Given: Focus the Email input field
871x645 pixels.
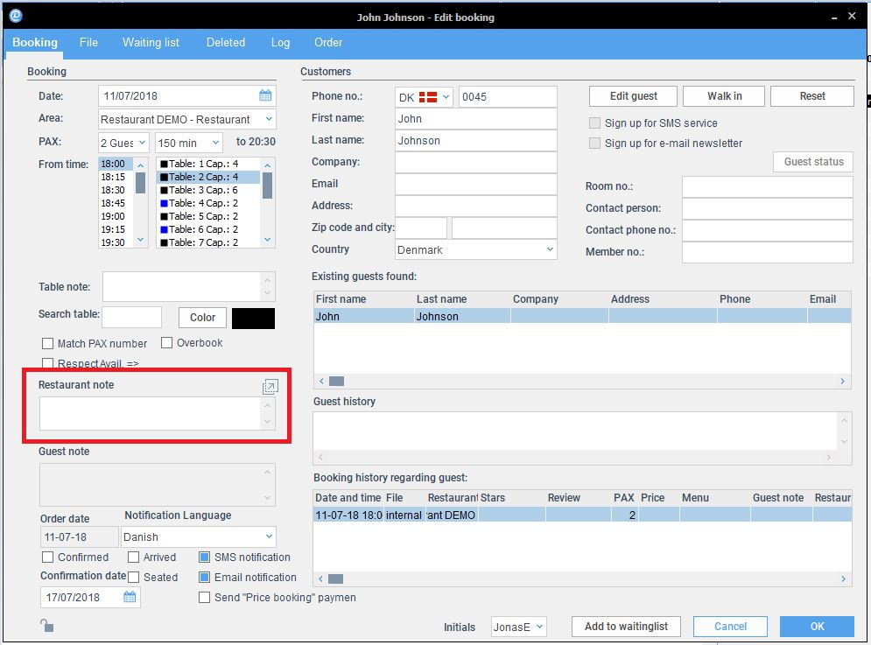Looking at the screenshot, I should coord(475,184).
